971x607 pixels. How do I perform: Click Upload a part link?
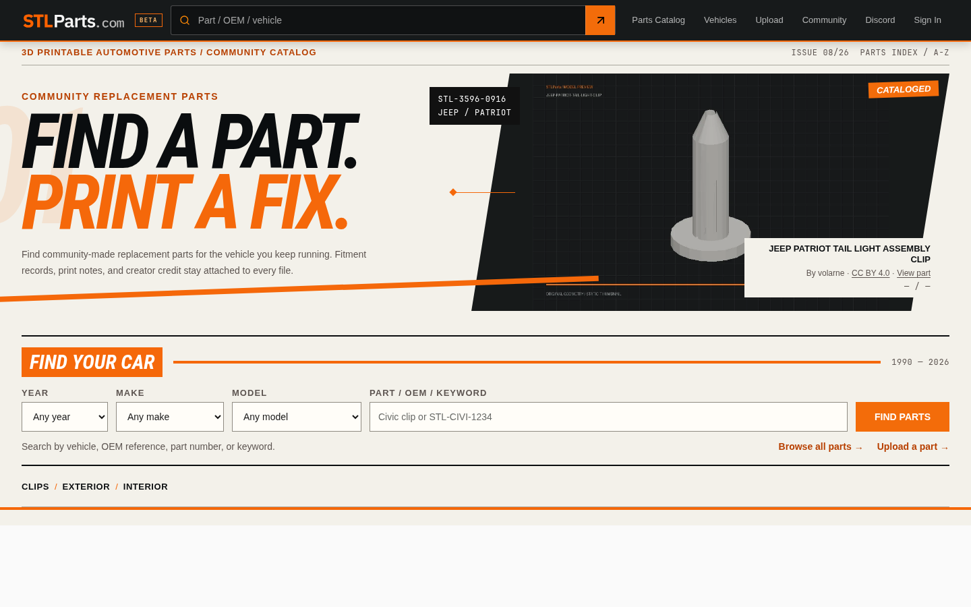coord(913,447)
